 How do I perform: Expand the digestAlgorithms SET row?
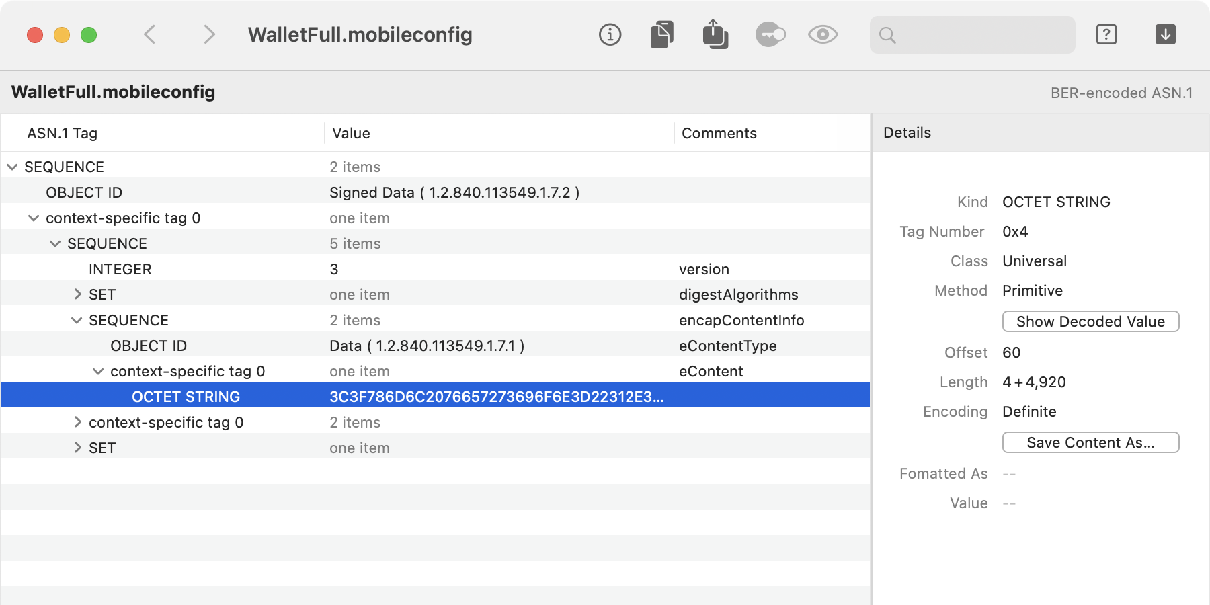77,294
